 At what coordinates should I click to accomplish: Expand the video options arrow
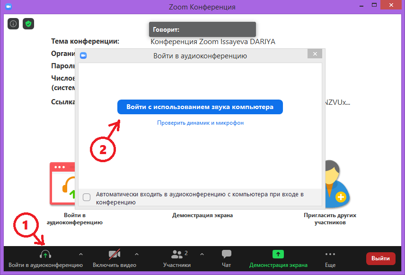point(137,255)
